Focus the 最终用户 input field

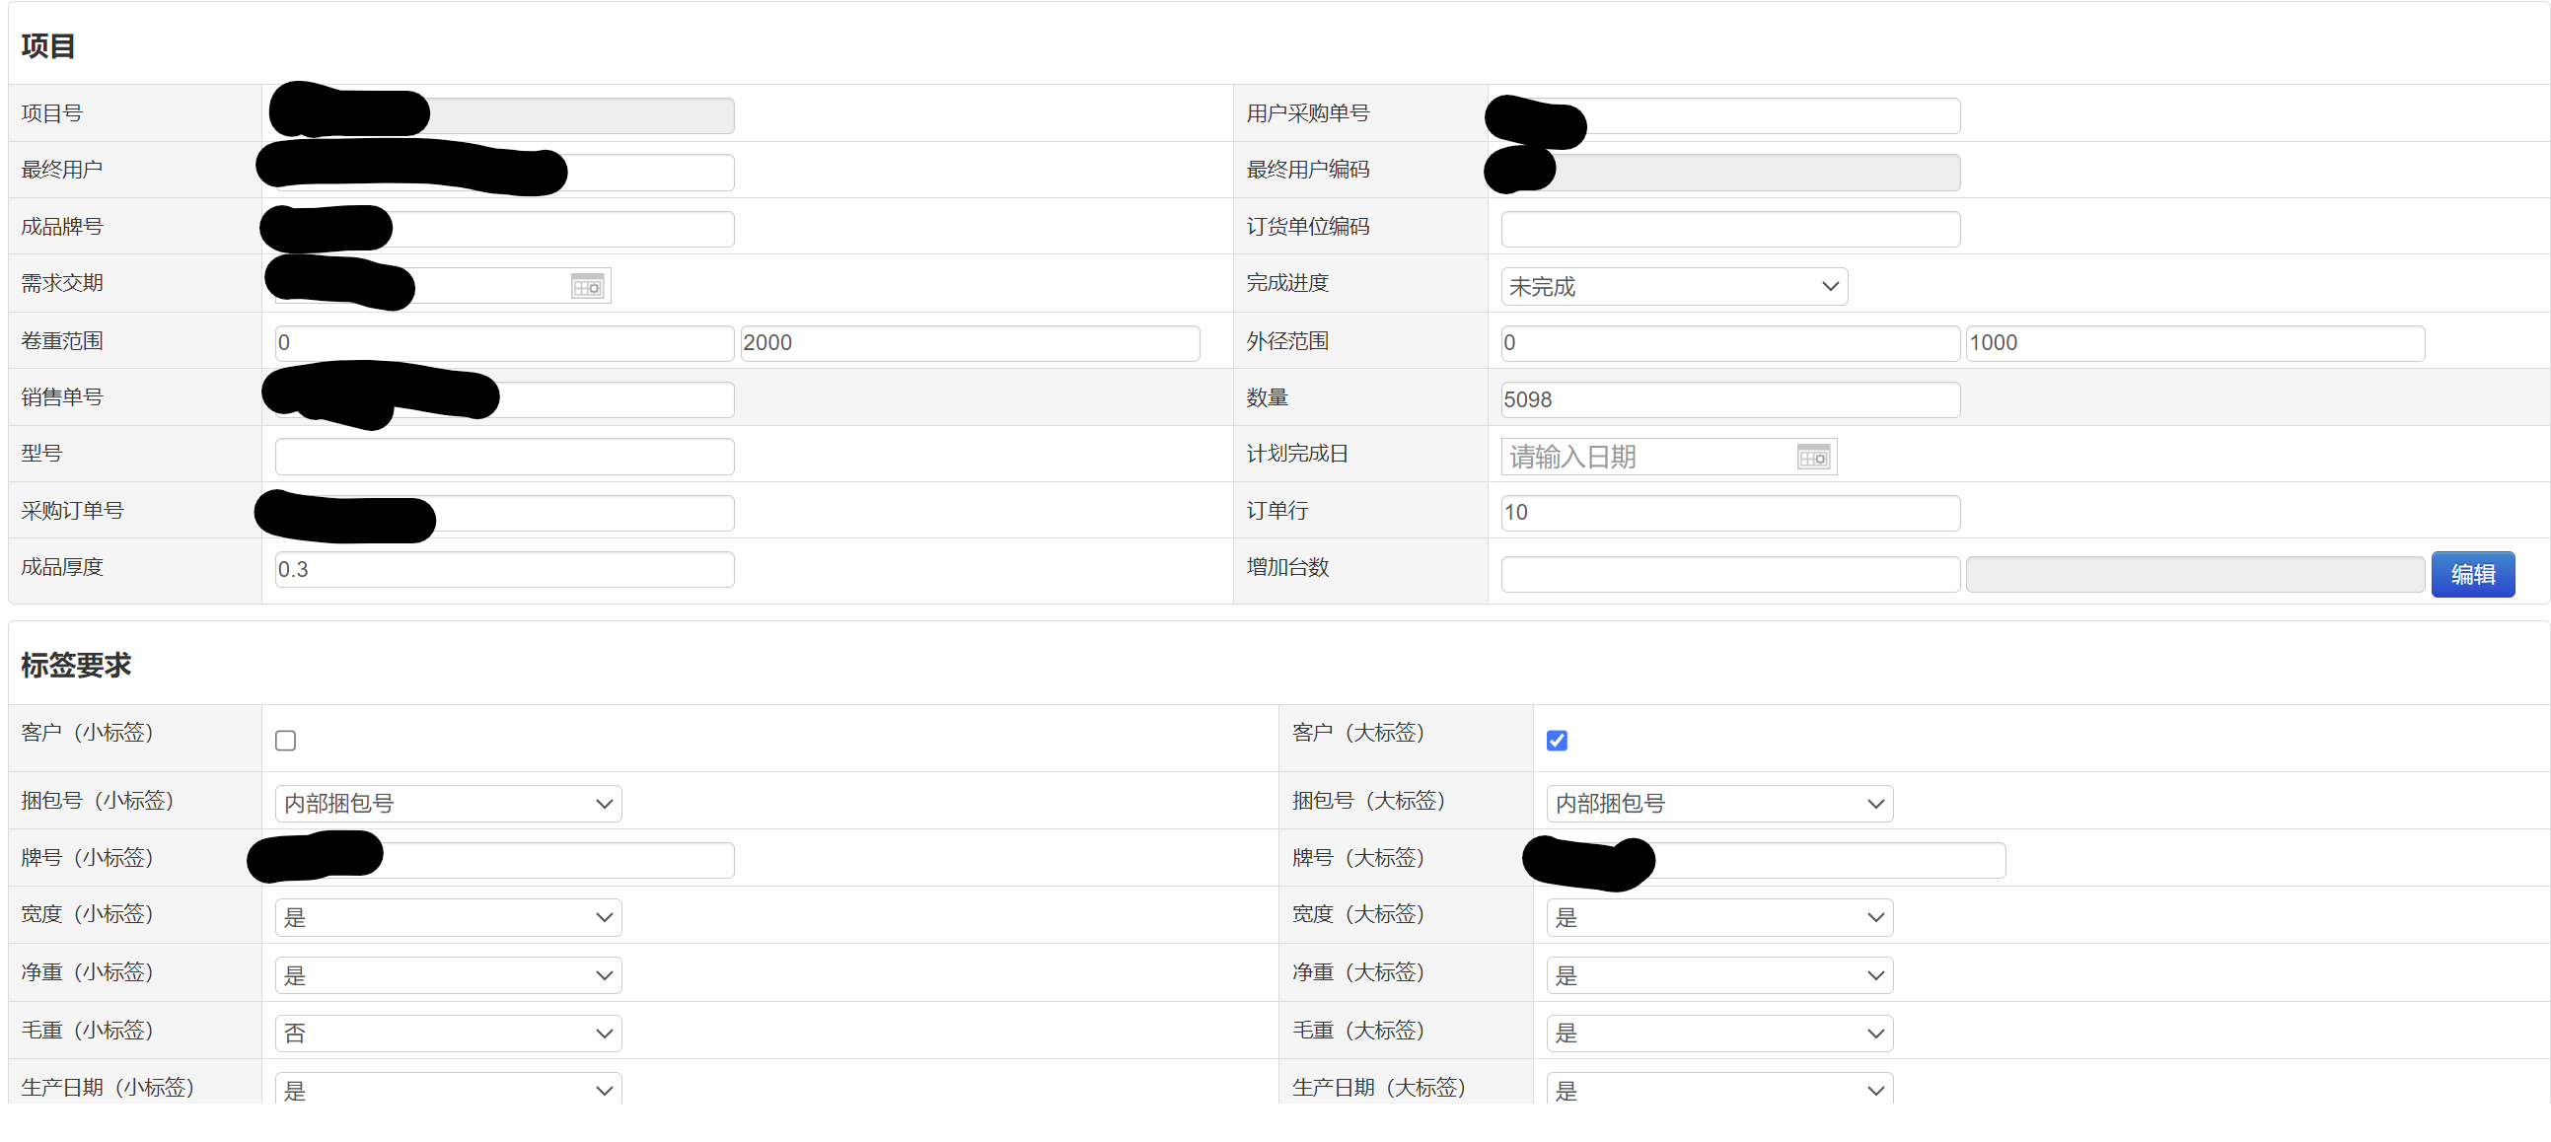(505, 172)
